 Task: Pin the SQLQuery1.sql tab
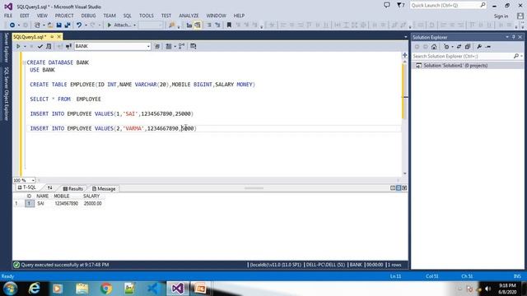[52, 36]
